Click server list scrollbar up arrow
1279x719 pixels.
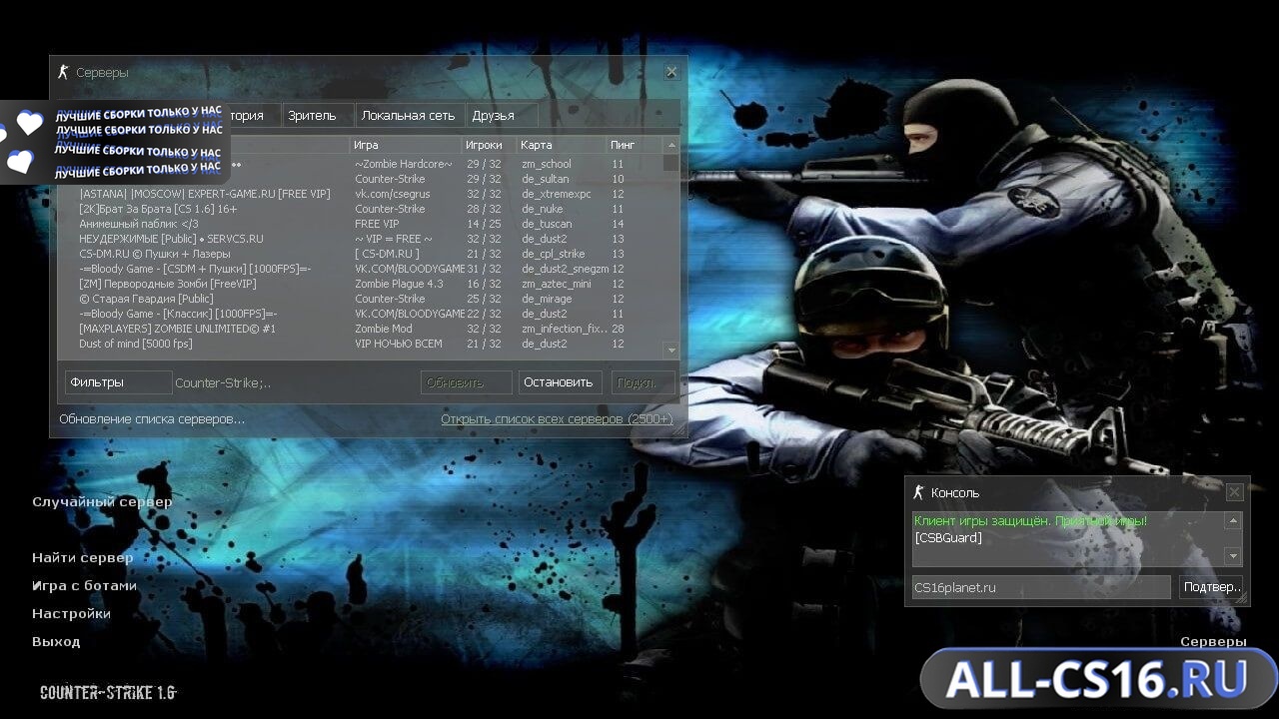pos(671,145)
